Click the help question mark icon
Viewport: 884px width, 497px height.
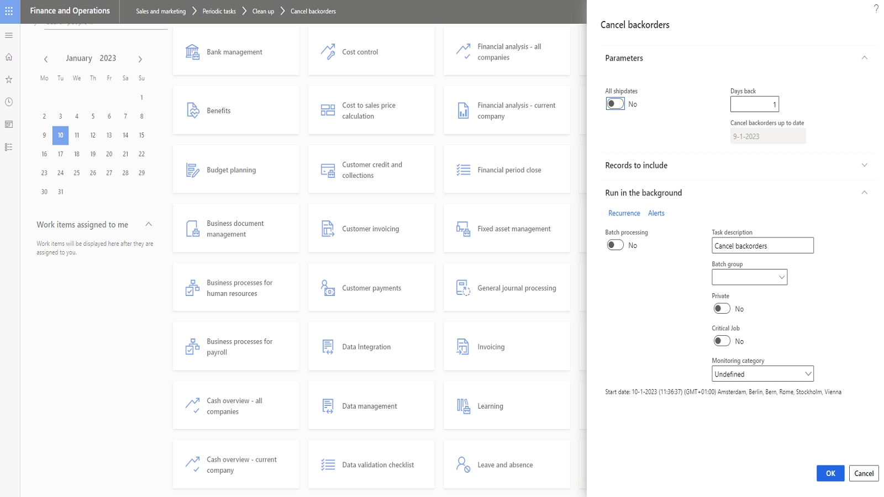[876, 8]
